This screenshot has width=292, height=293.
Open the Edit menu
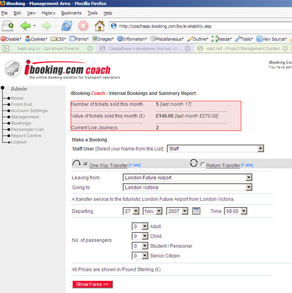17,13
